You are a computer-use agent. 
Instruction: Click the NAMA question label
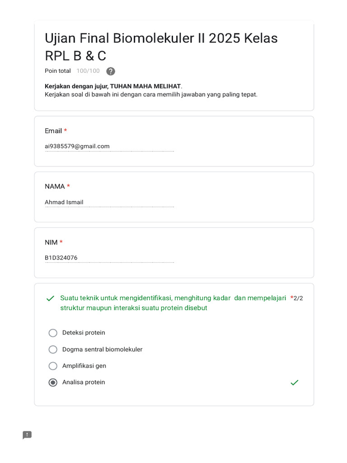tap(55, 187)
